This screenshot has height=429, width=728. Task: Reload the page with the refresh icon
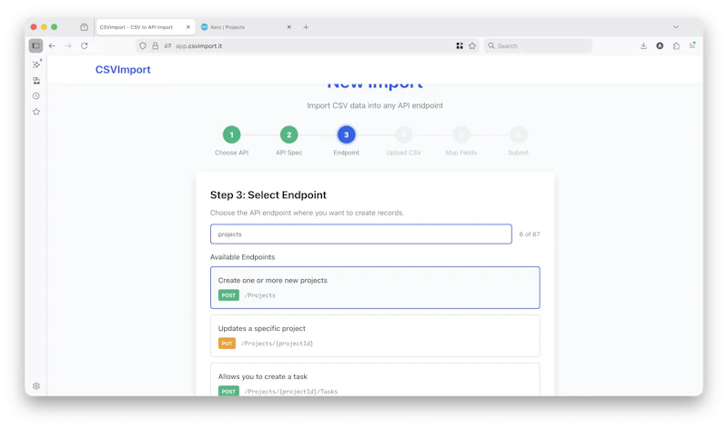[84, 46]
